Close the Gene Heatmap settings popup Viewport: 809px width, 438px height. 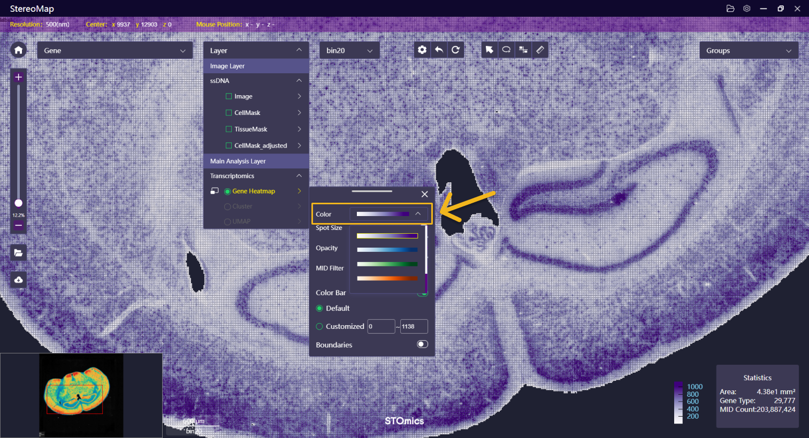tap(424, 194)
